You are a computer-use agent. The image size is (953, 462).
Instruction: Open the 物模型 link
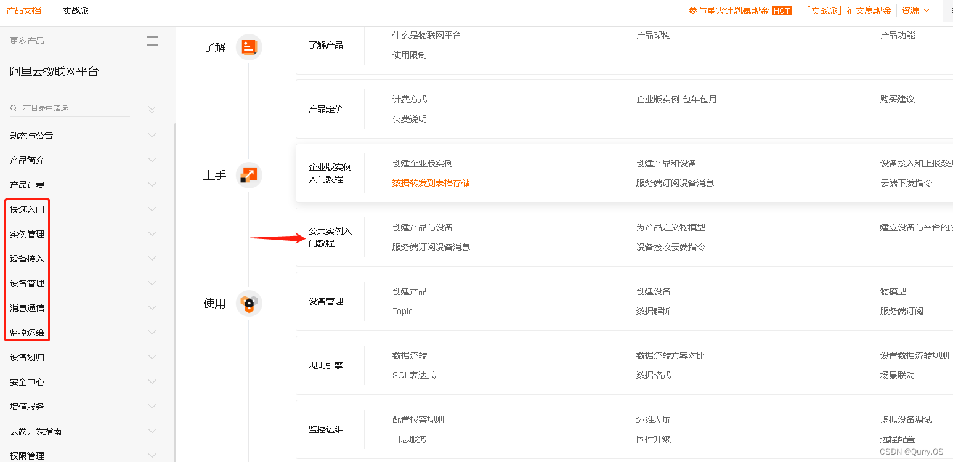pos(893,291)
